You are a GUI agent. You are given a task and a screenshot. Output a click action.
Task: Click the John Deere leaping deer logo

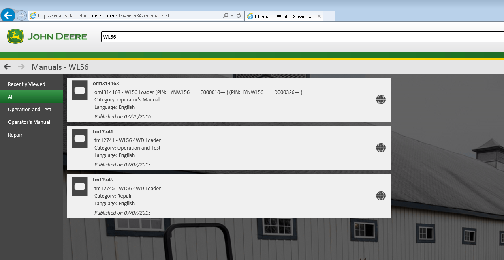point(15,36)
